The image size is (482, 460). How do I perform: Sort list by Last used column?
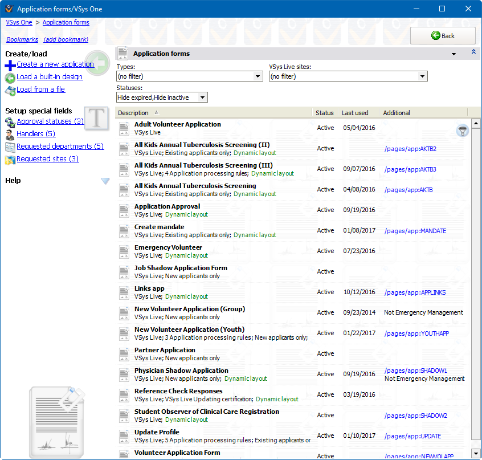(355, 113)
